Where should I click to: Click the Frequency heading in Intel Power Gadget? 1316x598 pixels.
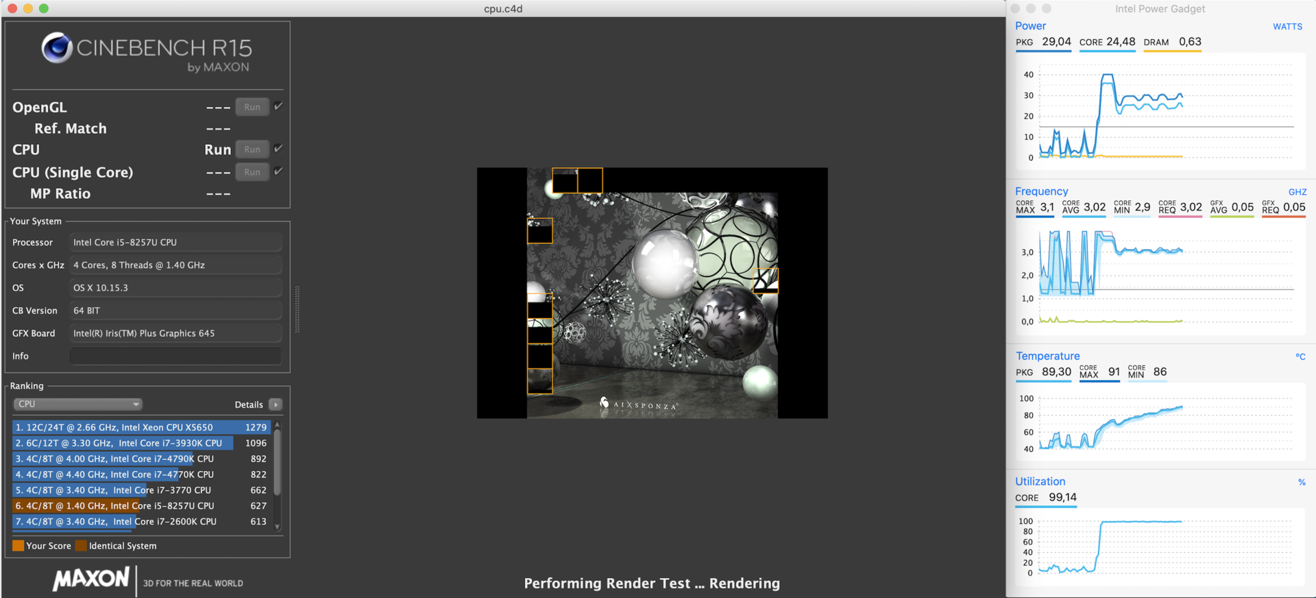pyautogui.click(x=1041, y=191)
